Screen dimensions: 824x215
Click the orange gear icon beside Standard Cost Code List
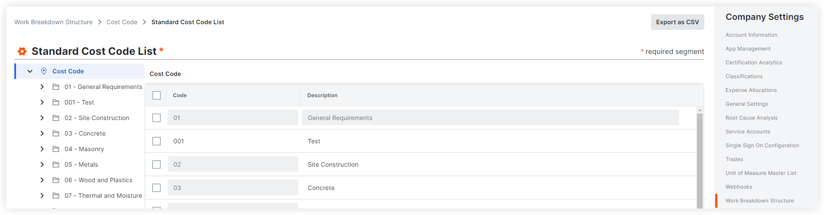[22, 51]
